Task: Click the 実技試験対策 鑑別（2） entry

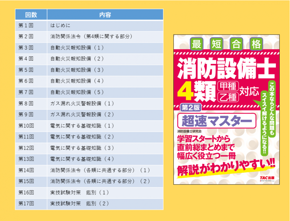Action: click(80, 204)
